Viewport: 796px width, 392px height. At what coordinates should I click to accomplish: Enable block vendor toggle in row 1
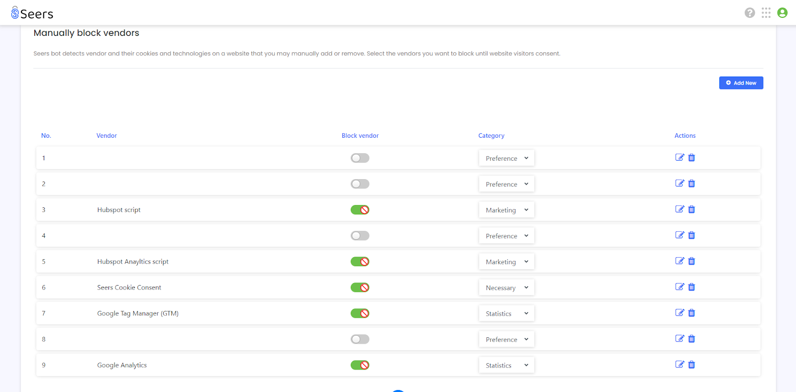(360, 158)
